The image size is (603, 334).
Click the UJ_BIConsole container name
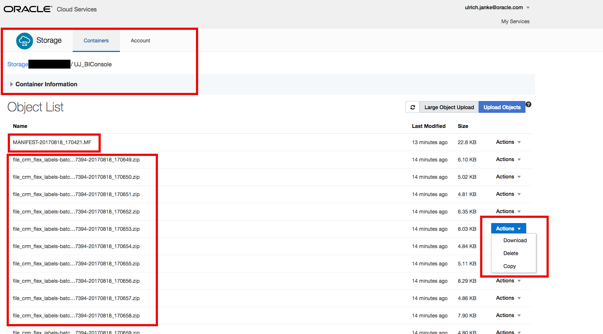point(93,64)
